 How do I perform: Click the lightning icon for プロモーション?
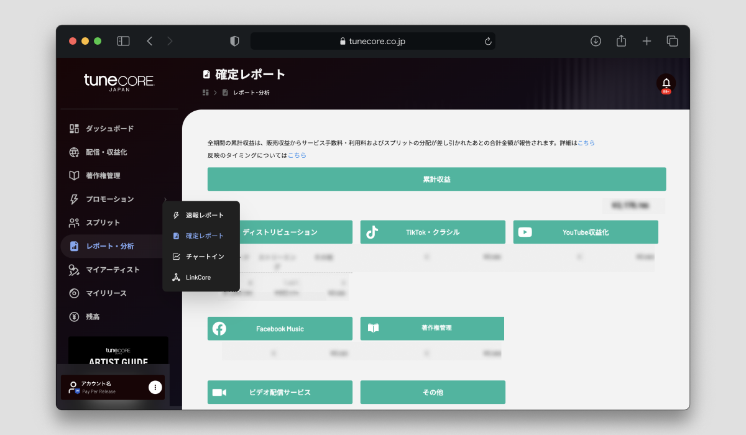tap(74, 199)
